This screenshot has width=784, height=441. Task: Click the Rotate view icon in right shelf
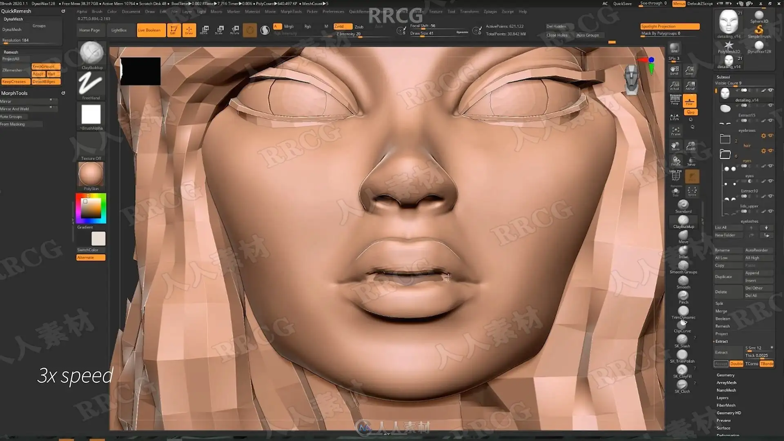pyautogui.click(x=675, y=161)
